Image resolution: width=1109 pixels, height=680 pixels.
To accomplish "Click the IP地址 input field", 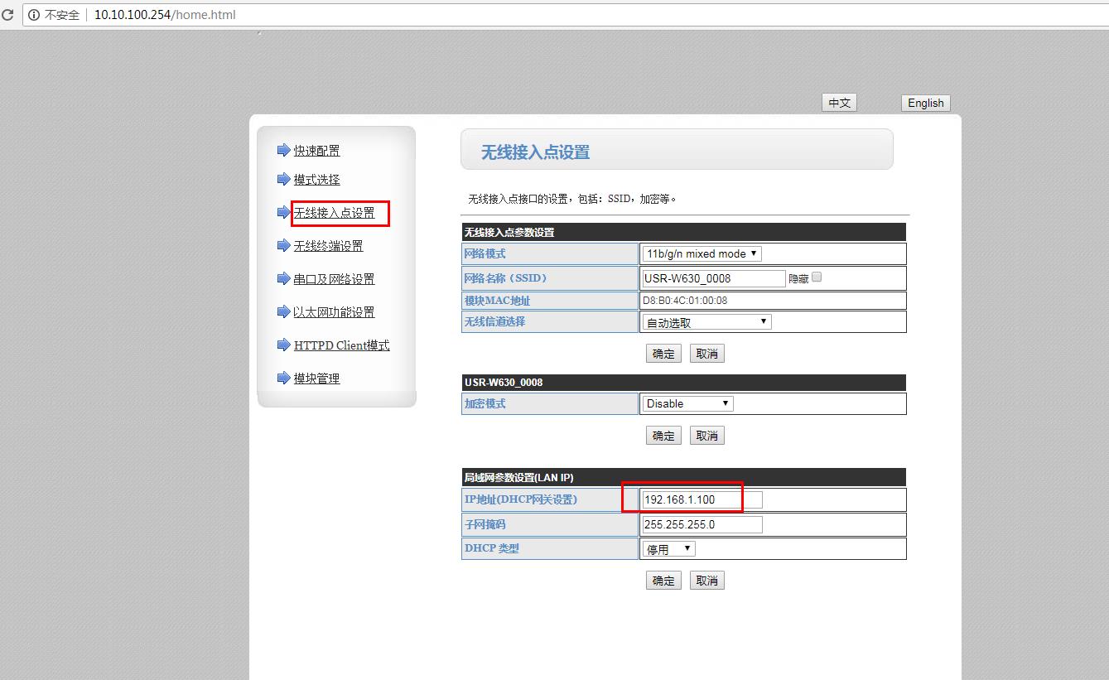I will click(x=702, y=499).
